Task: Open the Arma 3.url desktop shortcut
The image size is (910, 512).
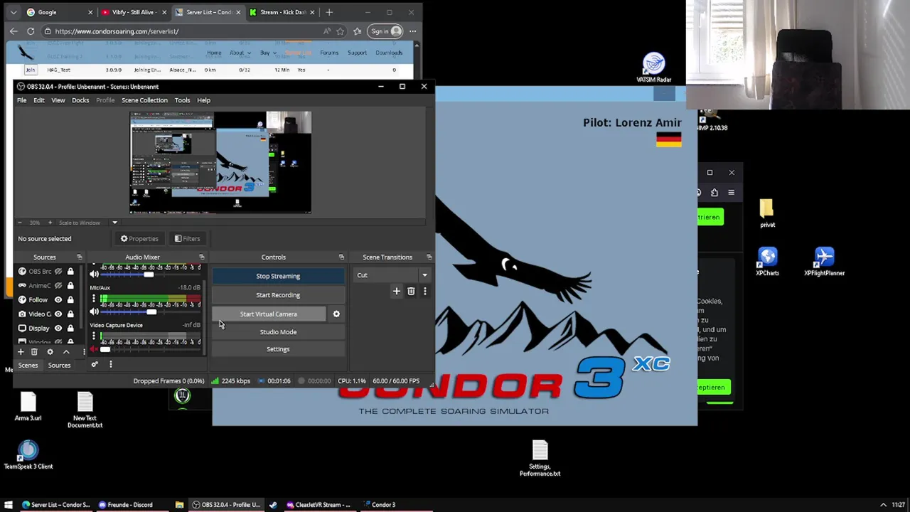Action: (28, 406)
